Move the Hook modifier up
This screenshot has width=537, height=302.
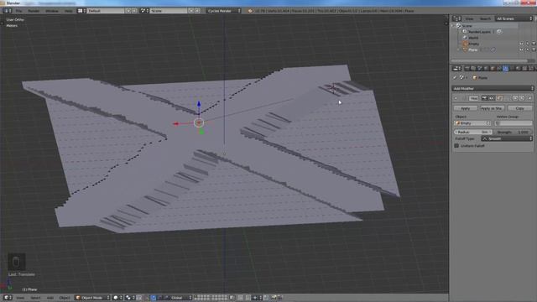click(x=515, y=98)
